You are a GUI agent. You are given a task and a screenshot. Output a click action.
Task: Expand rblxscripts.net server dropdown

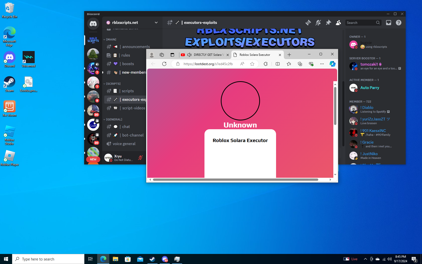(156, 23)
